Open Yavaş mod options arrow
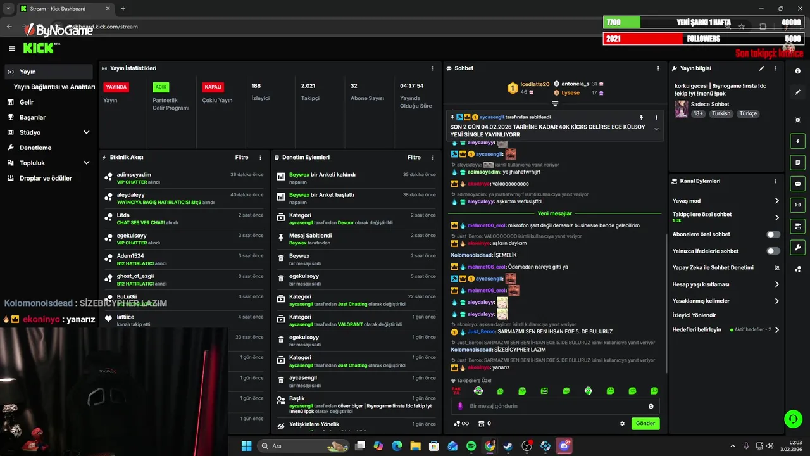 click(x=776, y=201)
